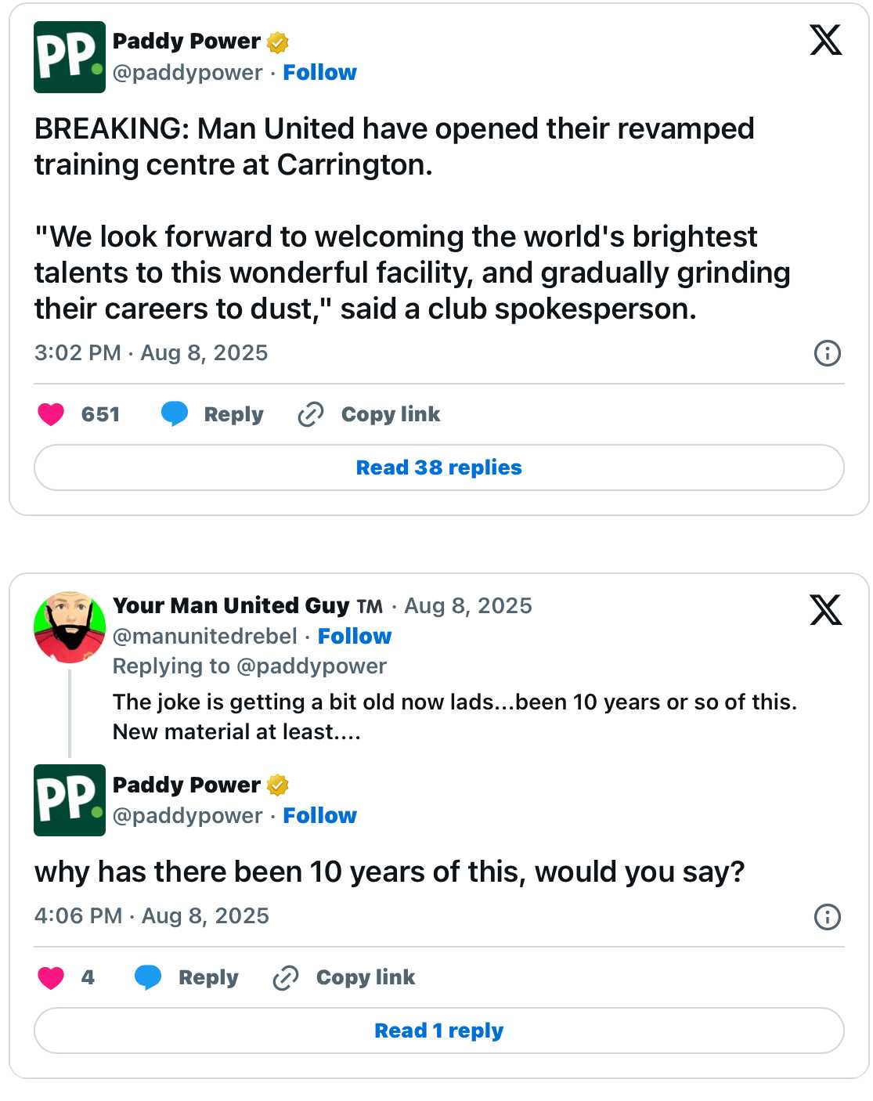Follow Paddy Power in the reply tweet
This screenshot has width=873, height=1101.
tap(319, 816)
